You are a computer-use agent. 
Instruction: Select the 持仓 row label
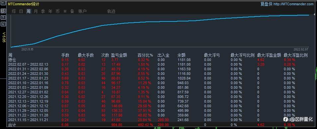[12, 60]
